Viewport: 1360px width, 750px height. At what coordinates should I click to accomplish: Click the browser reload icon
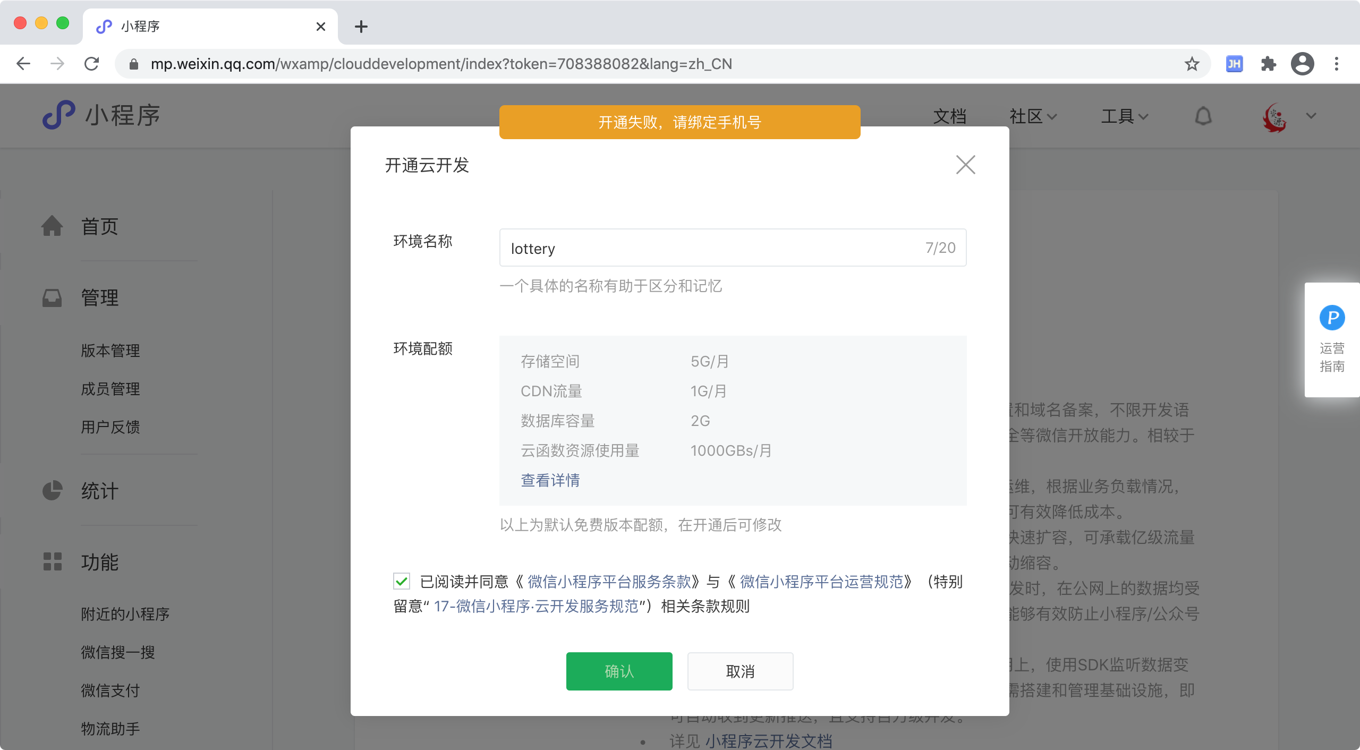pyautogui.click(x=92, y=64)
